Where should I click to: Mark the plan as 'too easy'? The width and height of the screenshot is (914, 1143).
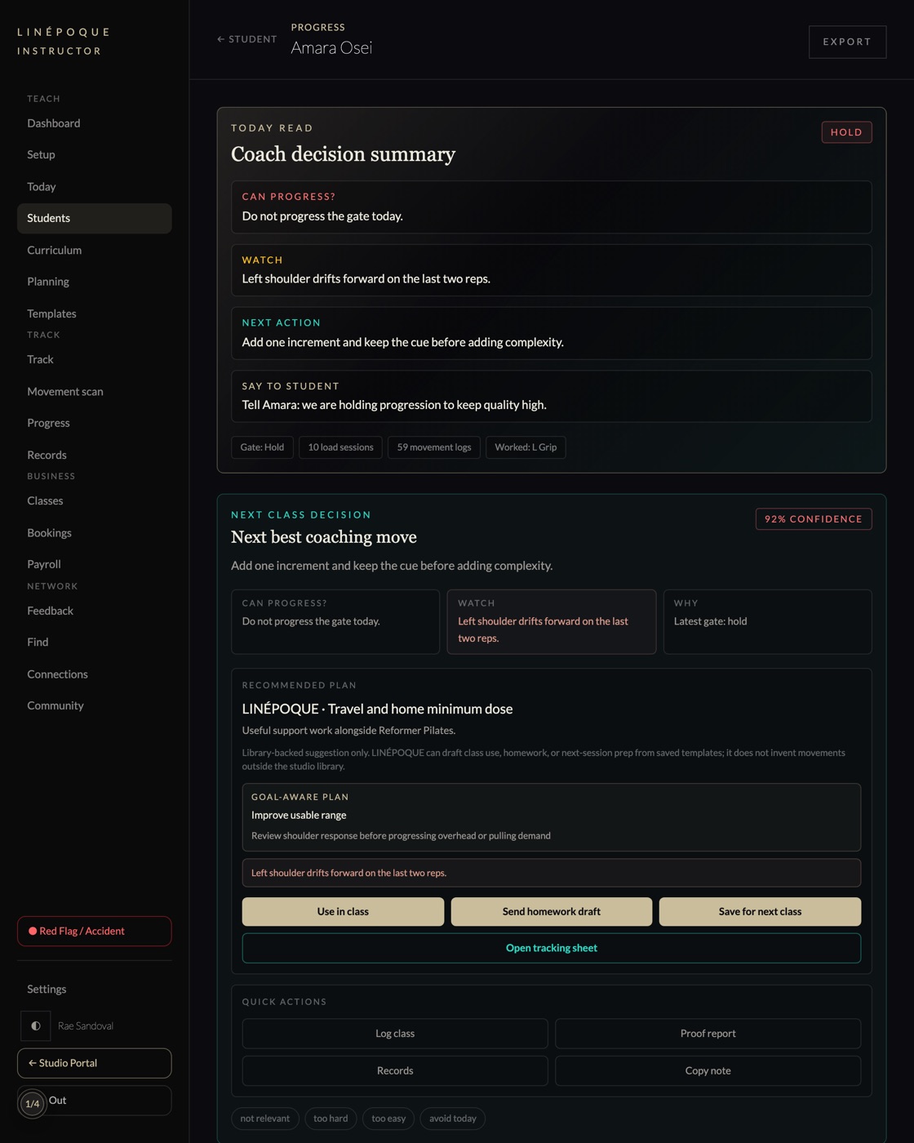tap(388, 1119)
